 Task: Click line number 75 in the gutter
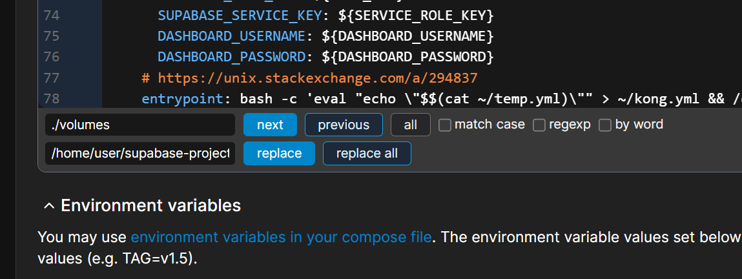51,36
